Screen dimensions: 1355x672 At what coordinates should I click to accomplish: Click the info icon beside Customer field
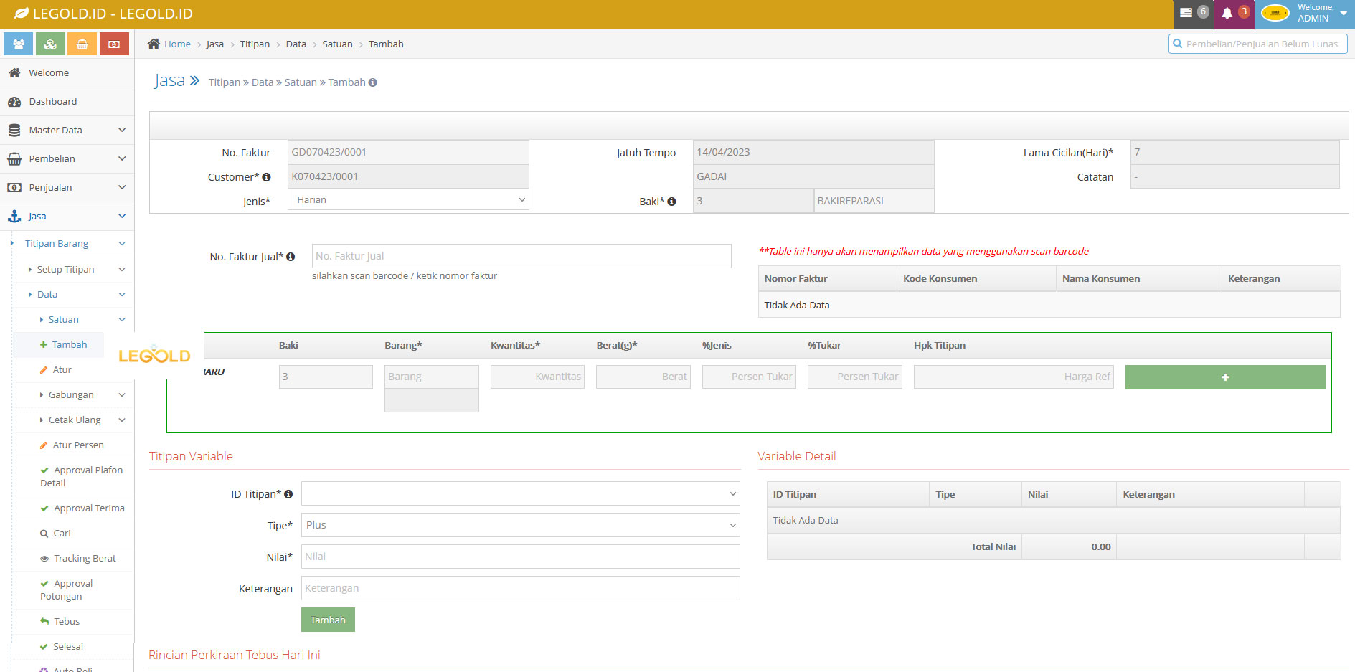coord(266,176)
